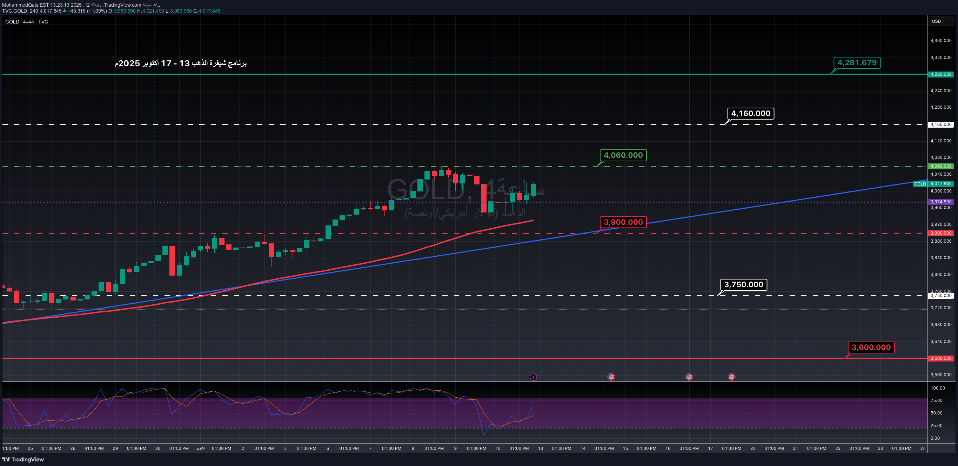Select the 3,750.000 white callout label

point(743,284)
